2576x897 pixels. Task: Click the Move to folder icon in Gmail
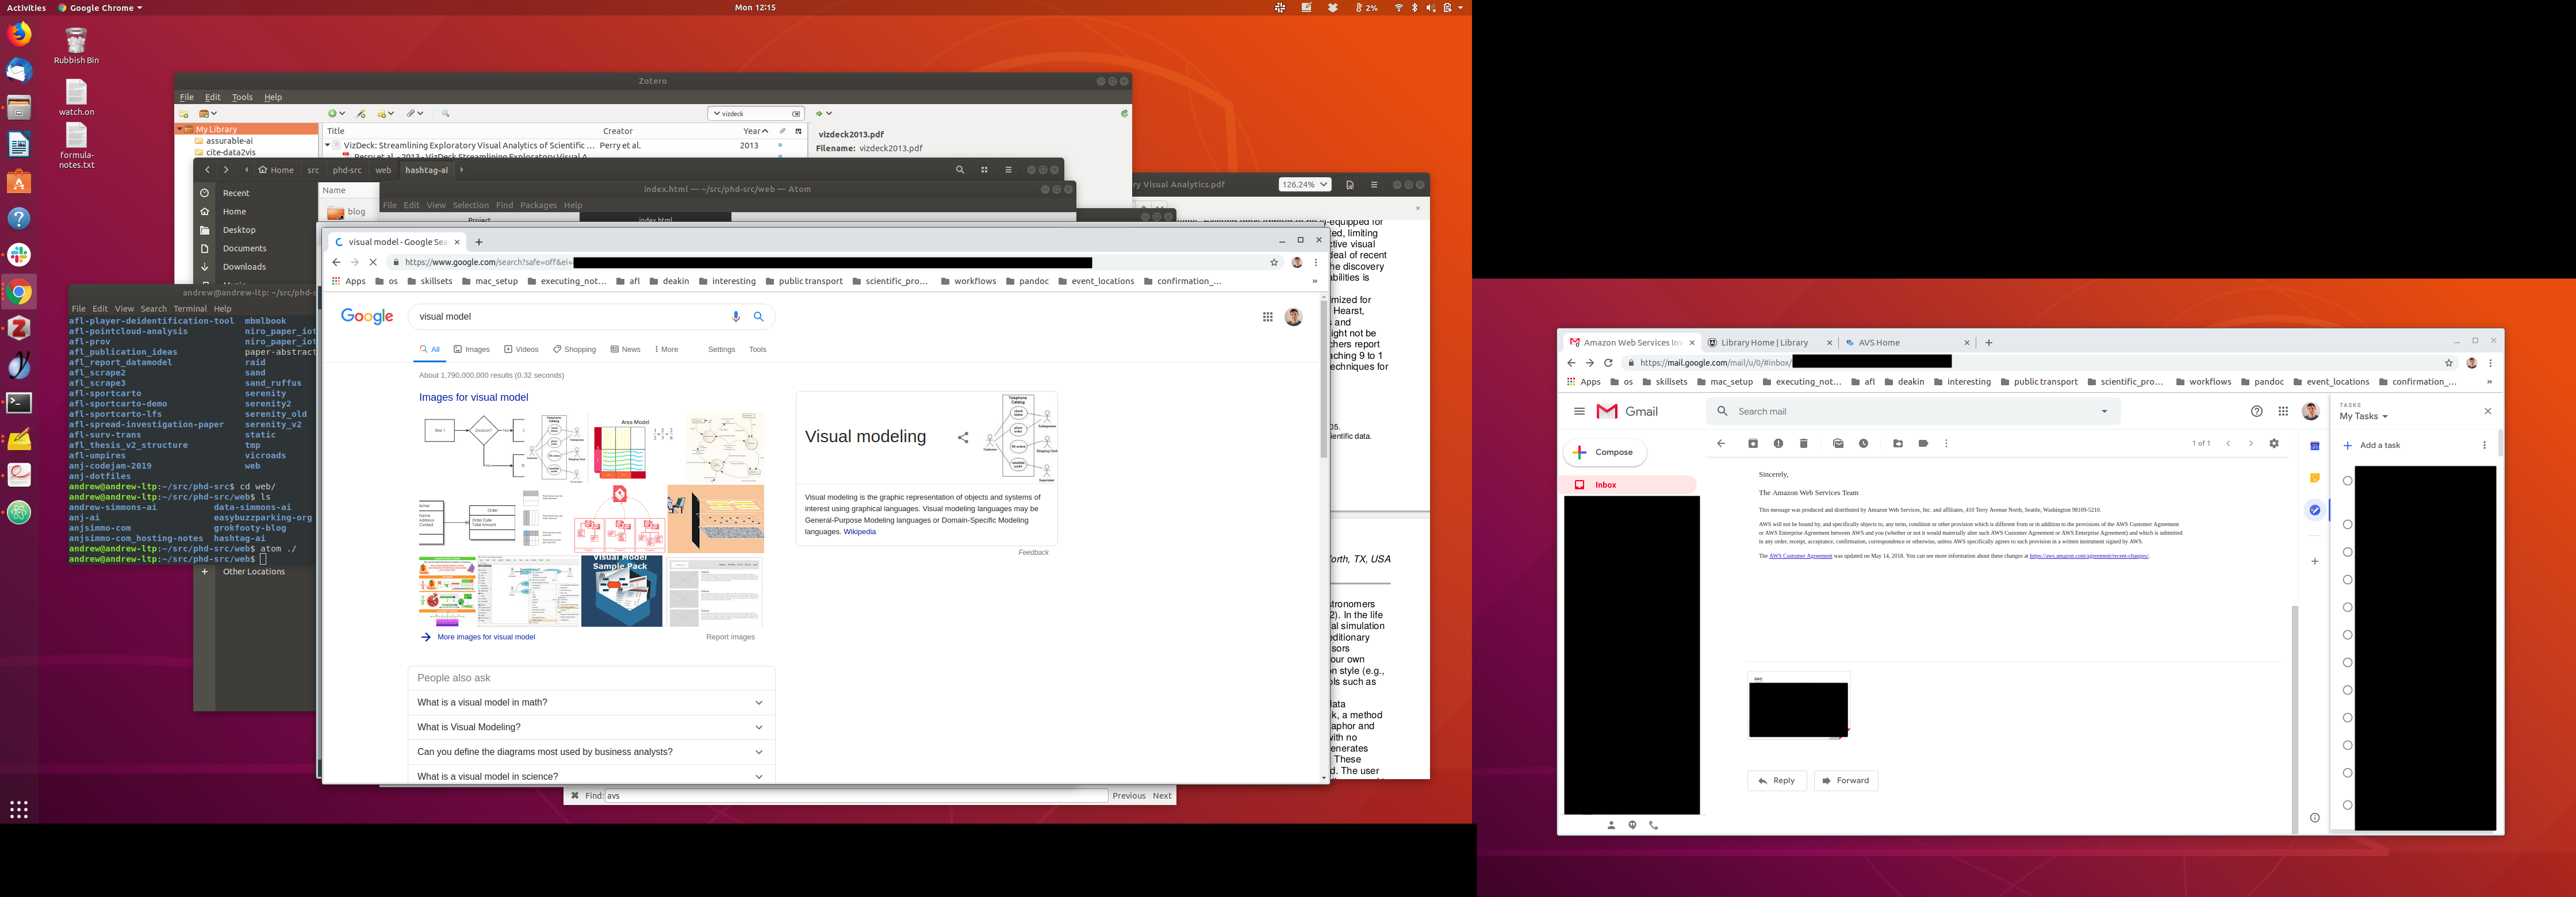(x=1898, y=444)
